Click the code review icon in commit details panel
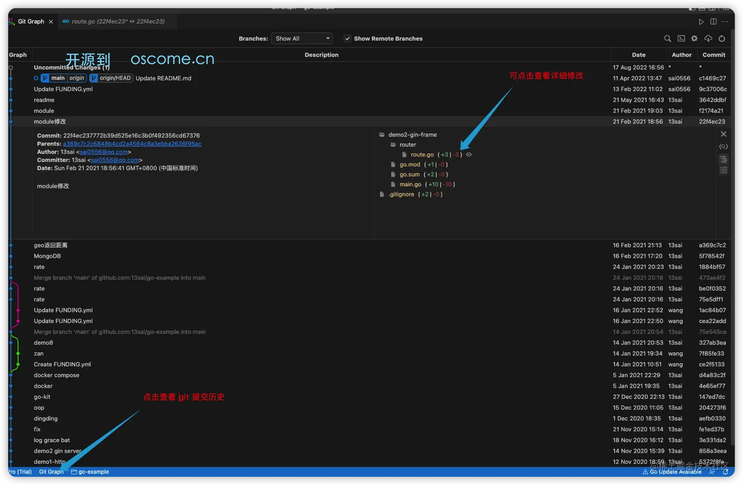Viewport: 743px width, 485px height. pyautogui.click(x=723, y=146)
